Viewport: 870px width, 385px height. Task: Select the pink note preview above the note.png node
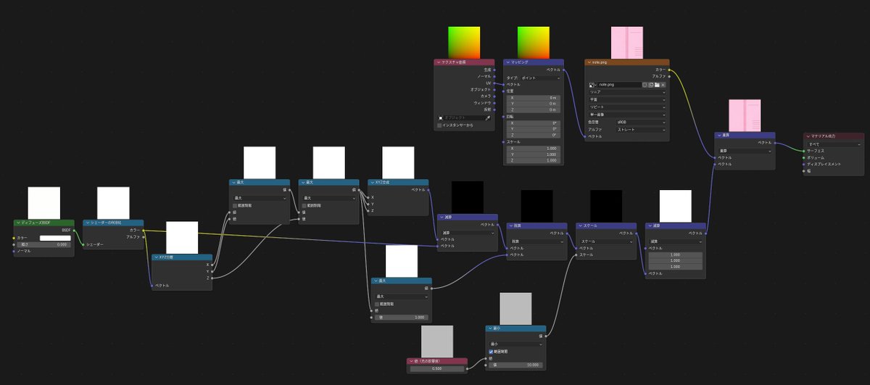627,43
